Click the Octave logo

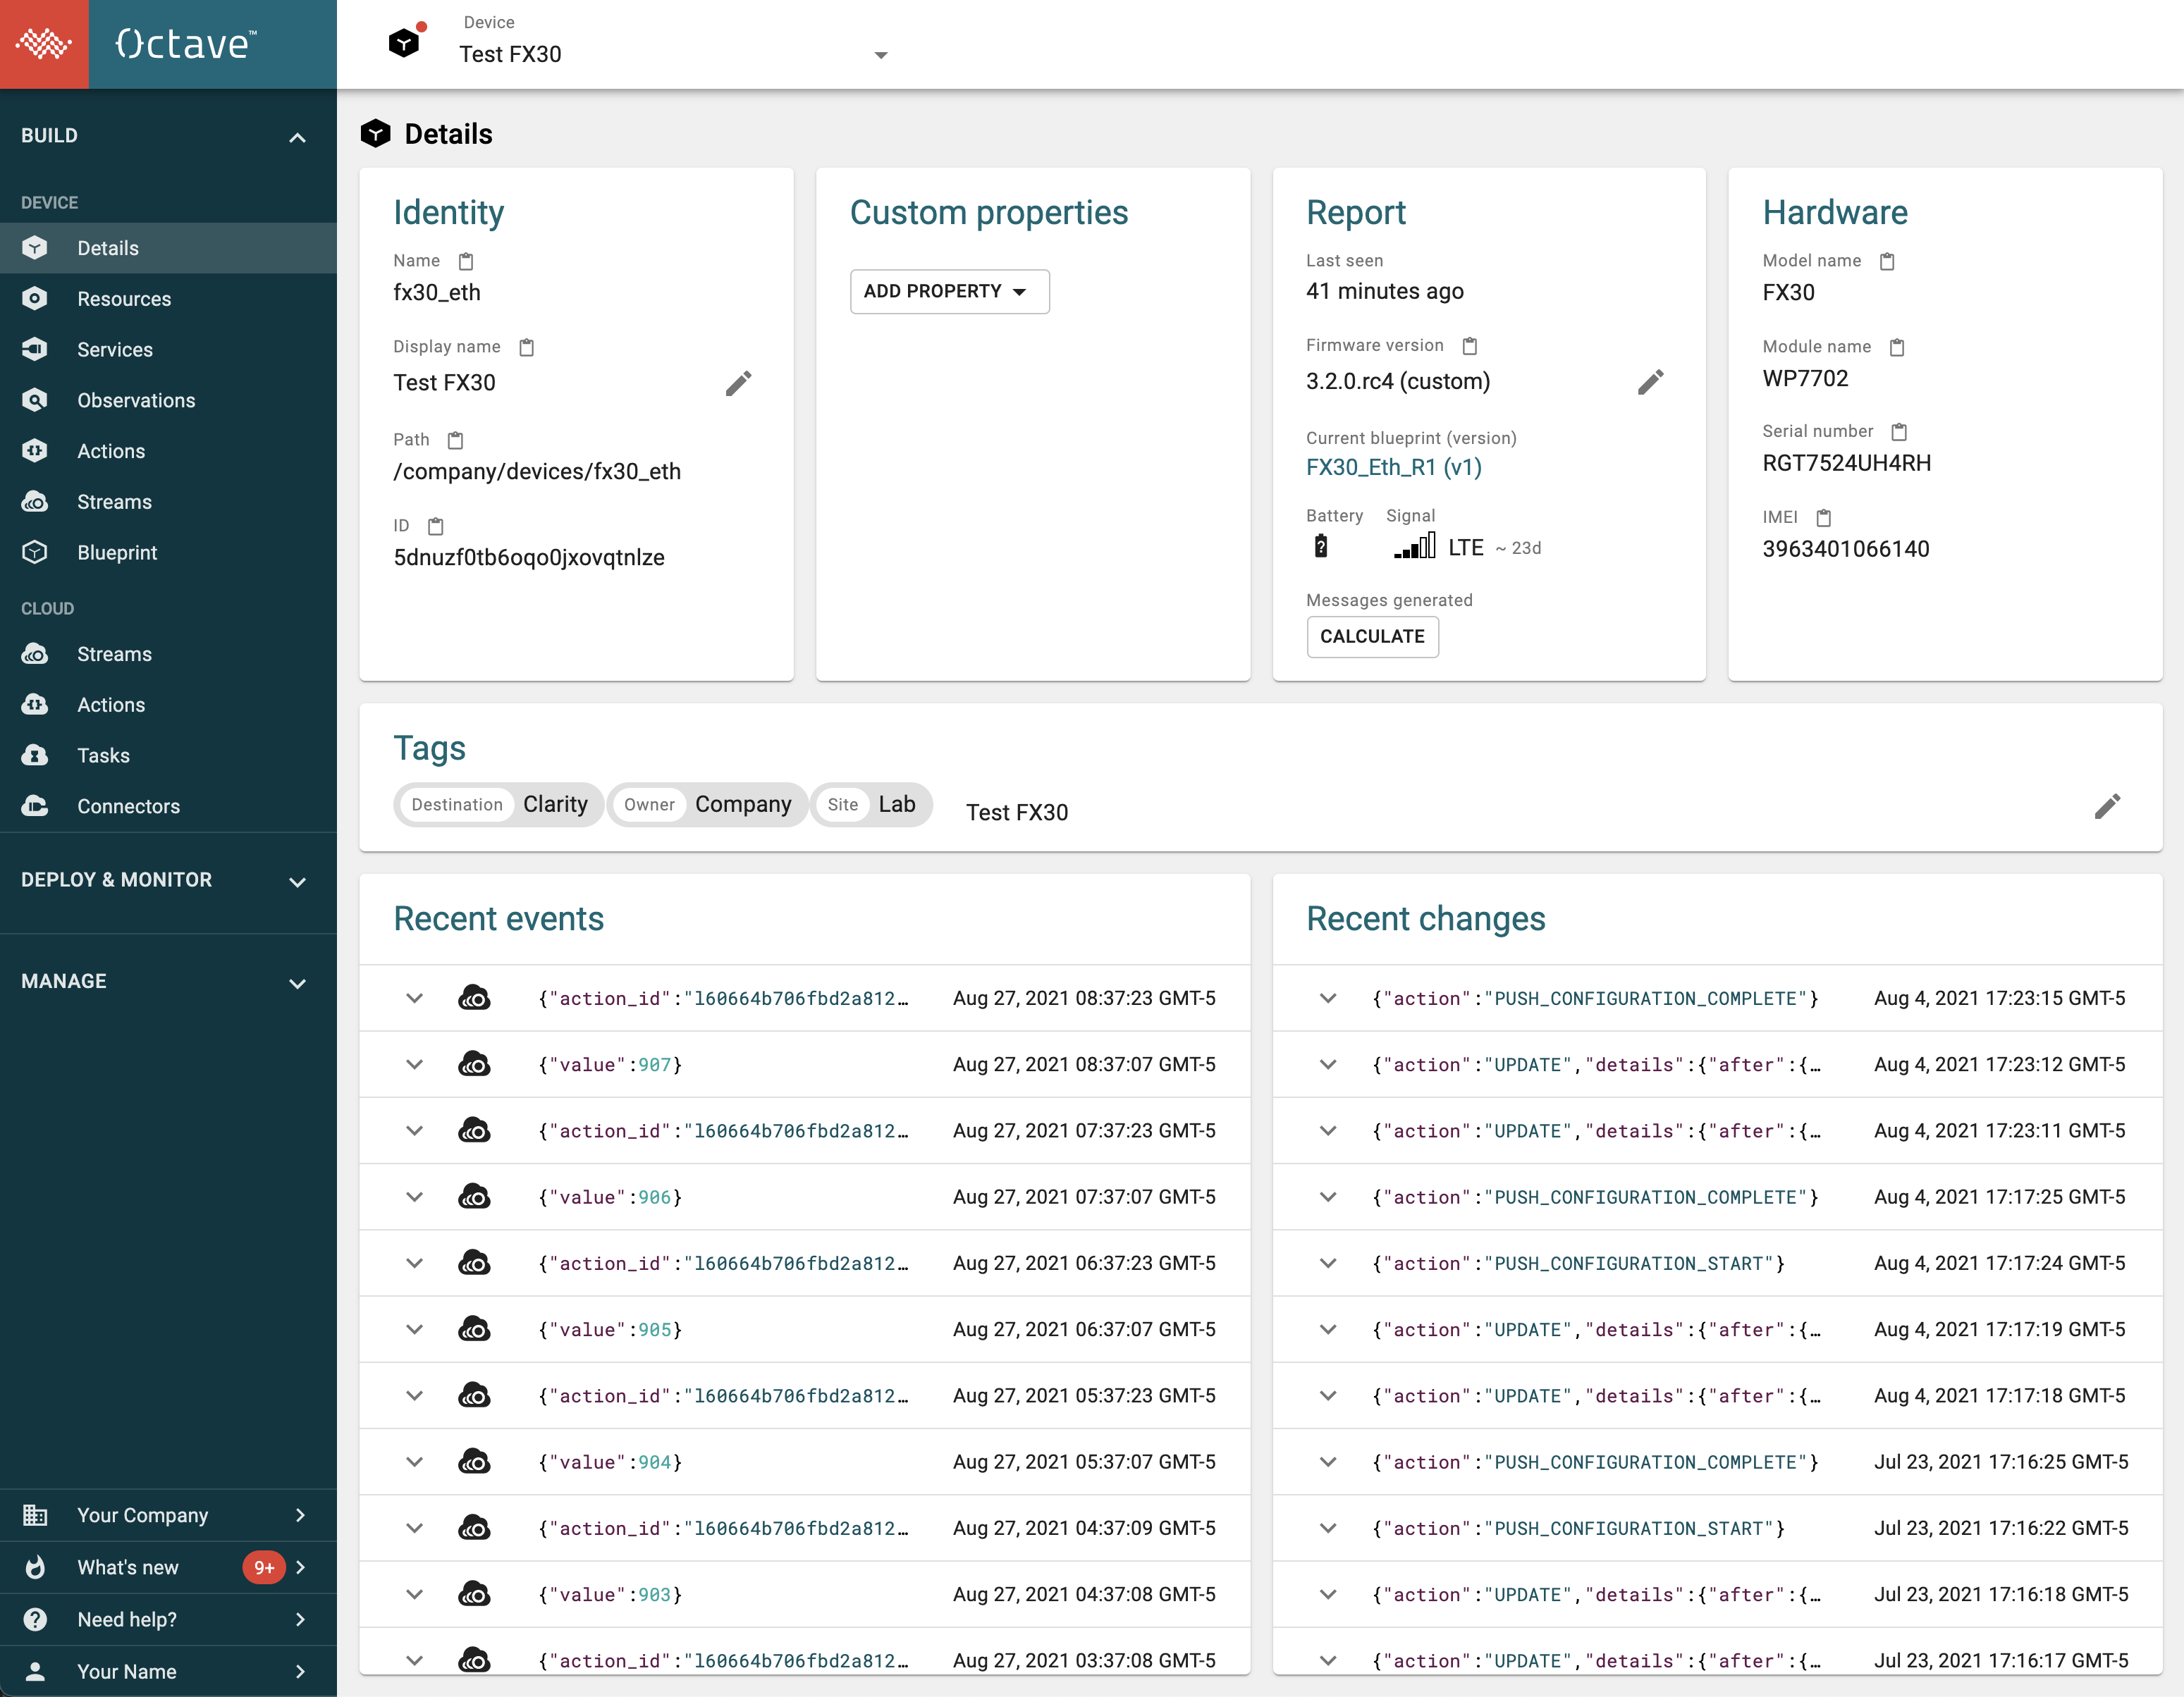click(x=186, y=44)
